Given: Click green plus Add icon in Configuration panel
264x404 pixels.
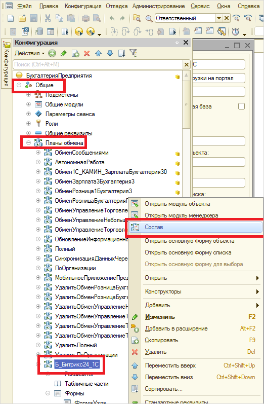Looking at the screenshot, I should pyautogui.click(x=52, y=53).
